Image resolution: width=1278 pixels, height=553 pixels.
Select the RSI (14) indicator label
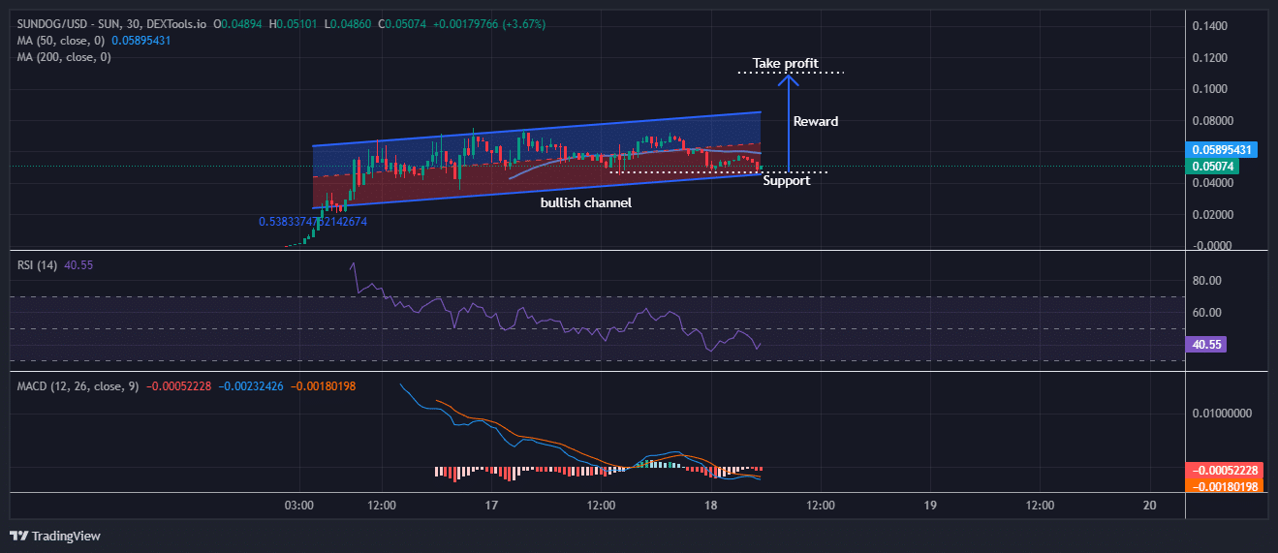click(37, 264)
